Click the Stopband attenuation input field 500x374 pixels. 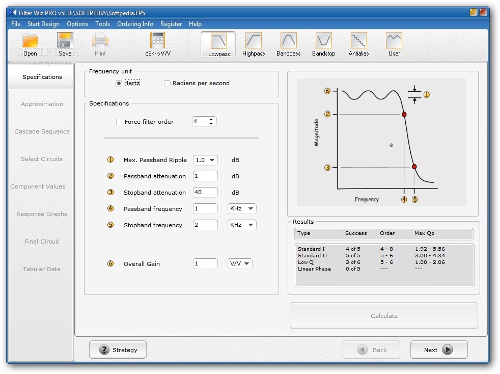pos(205,192)
